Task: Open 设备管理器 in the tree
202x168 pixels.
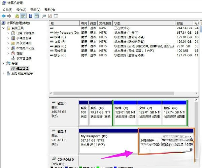Action: pos(22,58)
